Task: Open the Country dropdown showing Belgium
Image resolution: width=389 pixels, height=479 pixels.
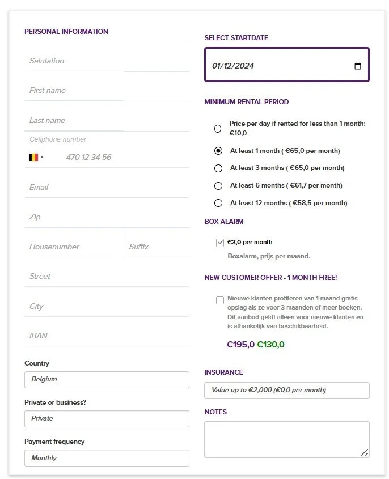Action: (107, 380)
